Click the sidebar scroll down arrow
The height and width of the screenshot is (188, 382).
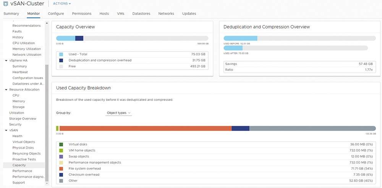click(47, 183)
